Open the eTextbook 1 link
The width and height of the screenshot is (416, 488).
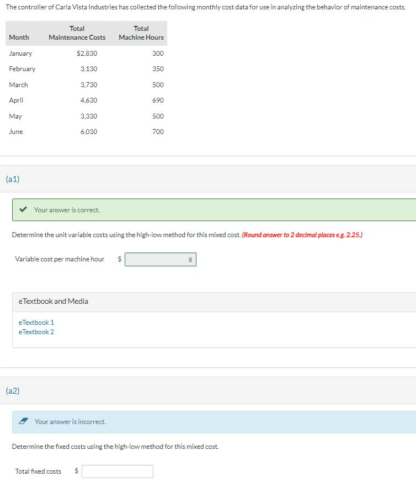(36, 323)
